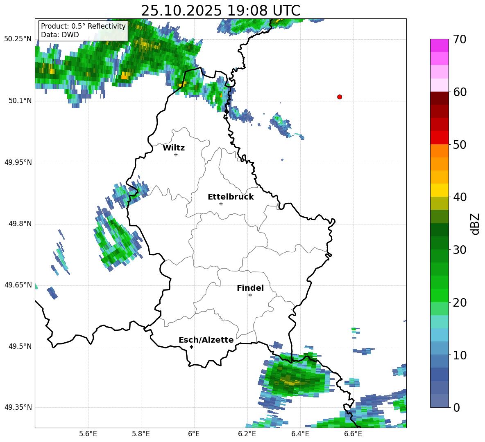Click the 20 tick label on colorbar
The image size is (485, 442).
[x=460, y=303]
